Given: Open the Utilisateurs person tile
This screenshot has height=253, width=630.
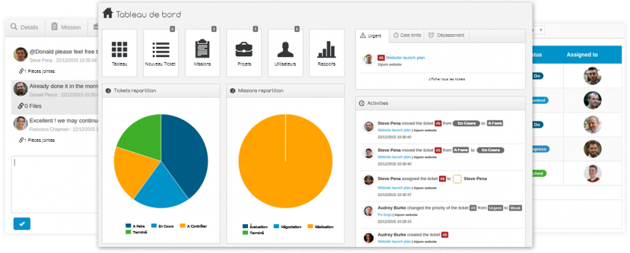Looking at the screenshot, I should [x=286, y=52].
